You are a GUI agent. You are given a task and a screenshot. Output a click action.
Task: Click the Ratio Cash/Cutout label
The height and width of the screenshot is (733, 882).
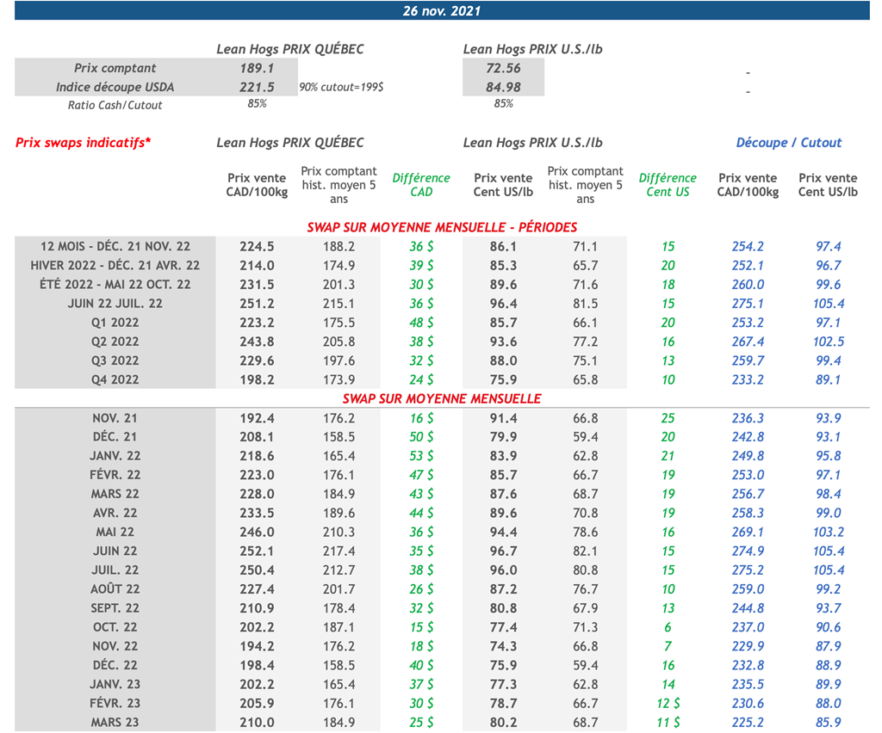point(115,105)
